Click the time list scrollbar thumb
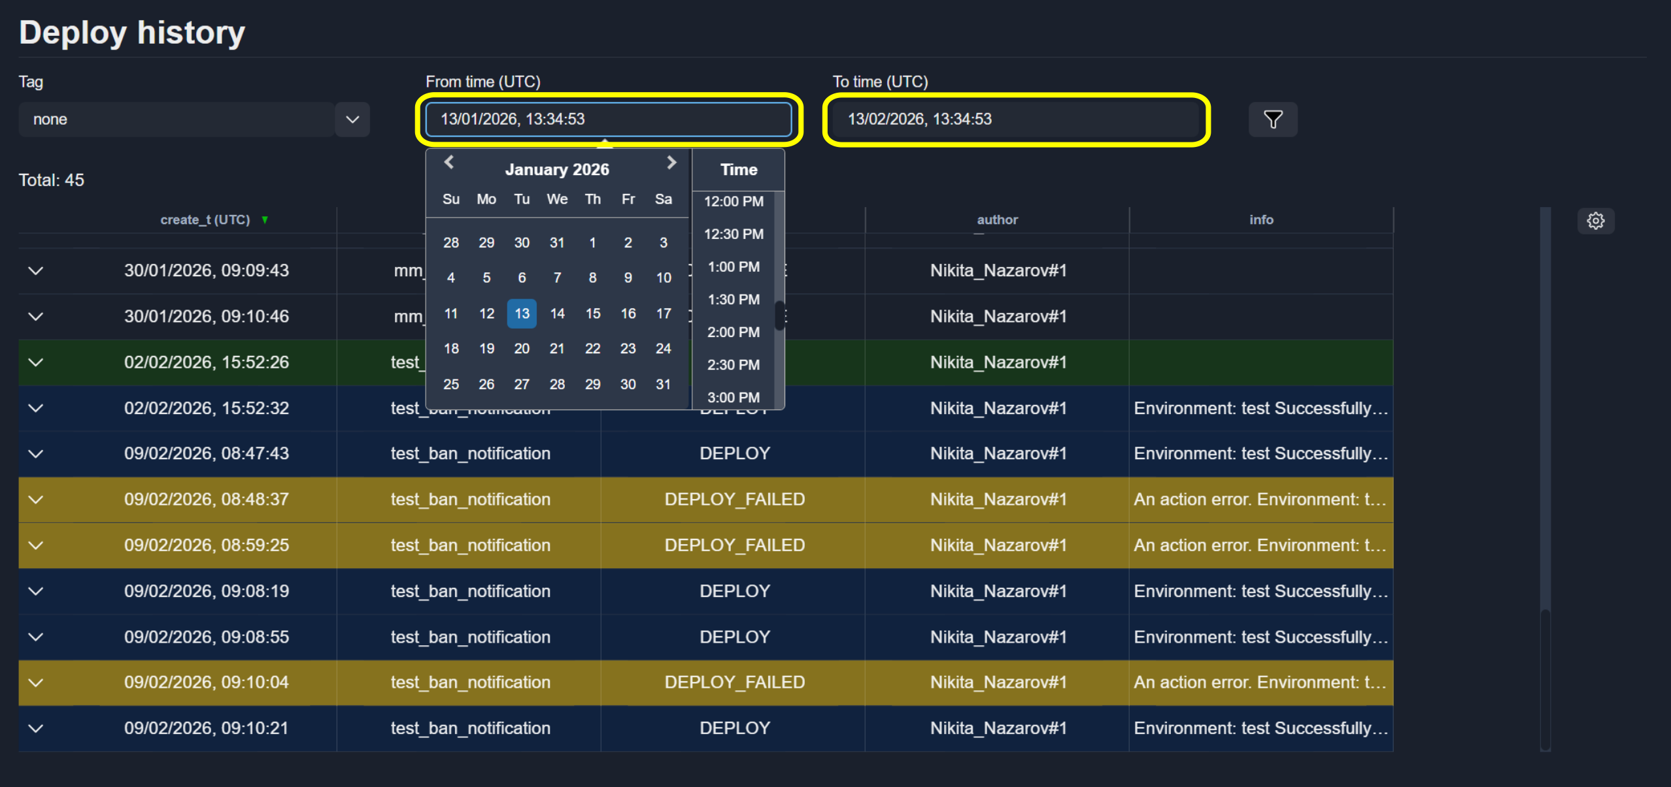 click(779, 315)
